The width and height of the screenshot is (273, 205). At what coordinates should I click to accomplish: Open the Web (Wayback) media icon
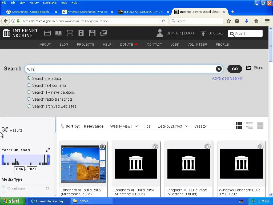coord(47,33)
